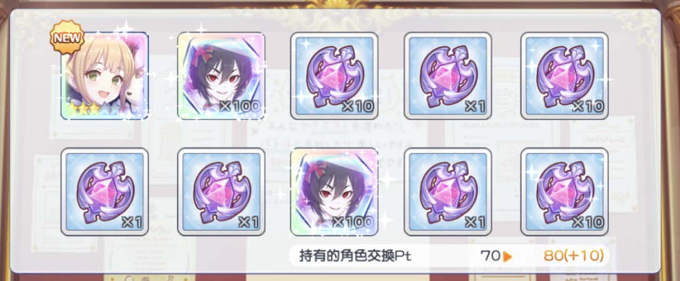Click the orange NEW badge

[x=67, y=37]
